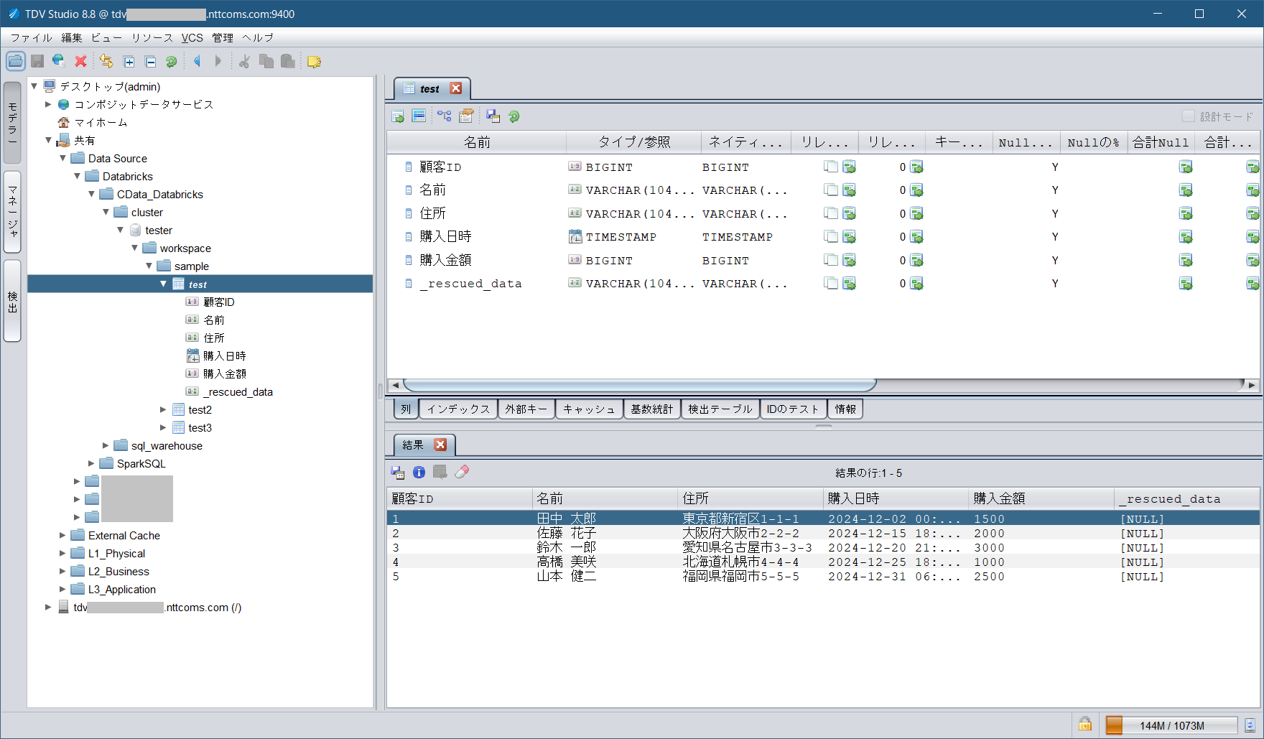Click the scrollbar right arrow in column grid
1264x739 pixels.
pyautogui.click(x=1252, y=385)
